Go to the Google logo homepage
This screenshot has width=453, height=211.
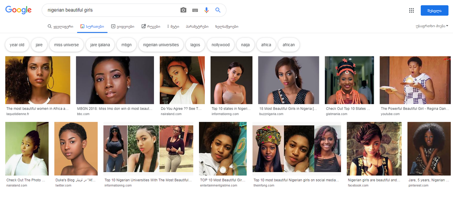pos(19,10)
